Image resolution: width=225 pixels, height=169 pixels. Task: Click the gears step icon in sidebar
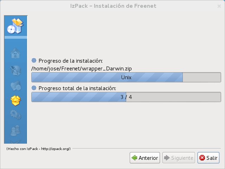coord(16,115)
